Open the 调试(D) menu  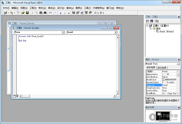pyautogui.click(x=52, y=8)
